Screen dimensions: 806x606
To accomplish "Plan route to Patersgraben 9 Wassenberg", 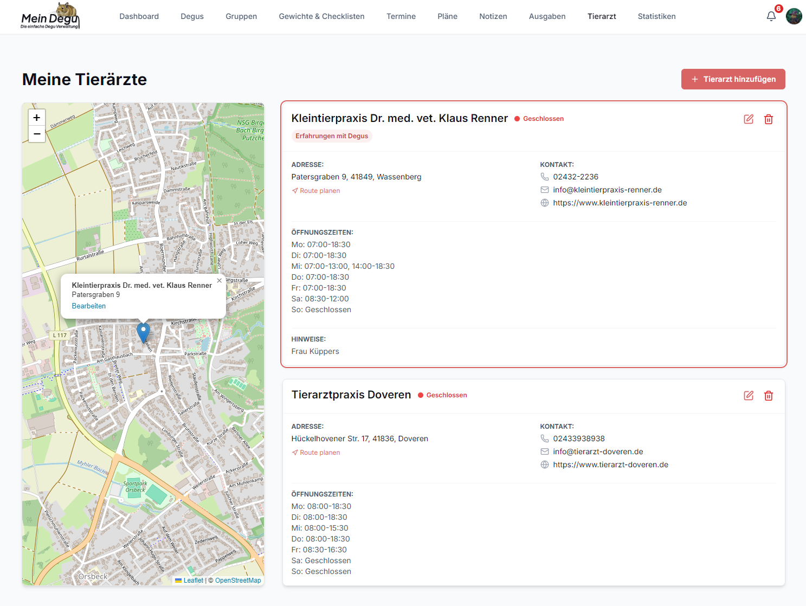I will [316, 191].
